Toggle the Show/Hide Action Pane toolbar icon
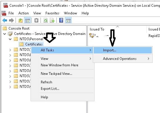160x113 pixels. click(x=68, y=20)
